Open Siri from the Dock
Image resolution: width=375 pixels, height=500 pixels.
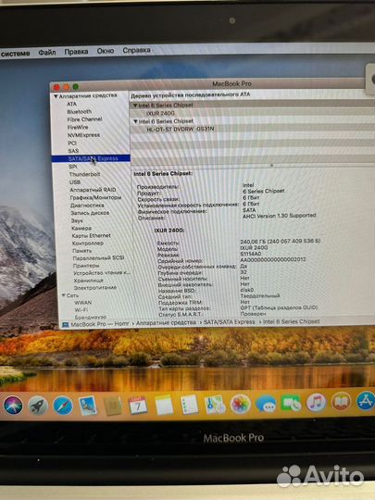click(13, 406)
